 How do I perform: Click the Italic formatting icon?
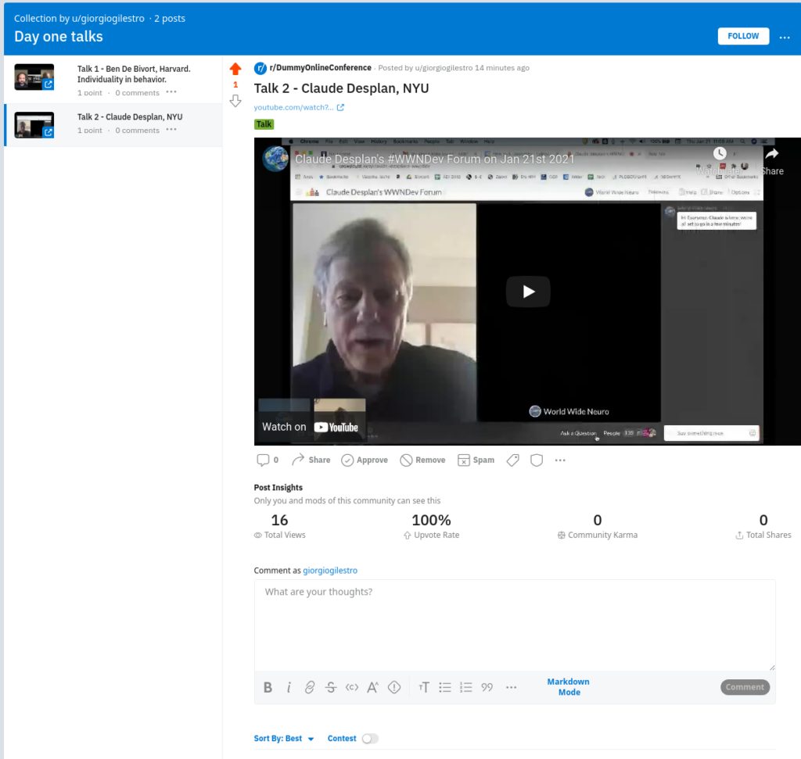pyautogui.click(x=289, y=687)
